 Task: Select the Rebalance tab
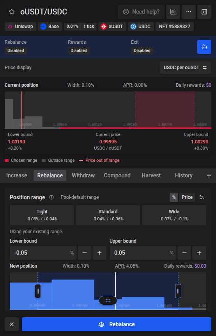pyautogui.click(x=50, y=175)
